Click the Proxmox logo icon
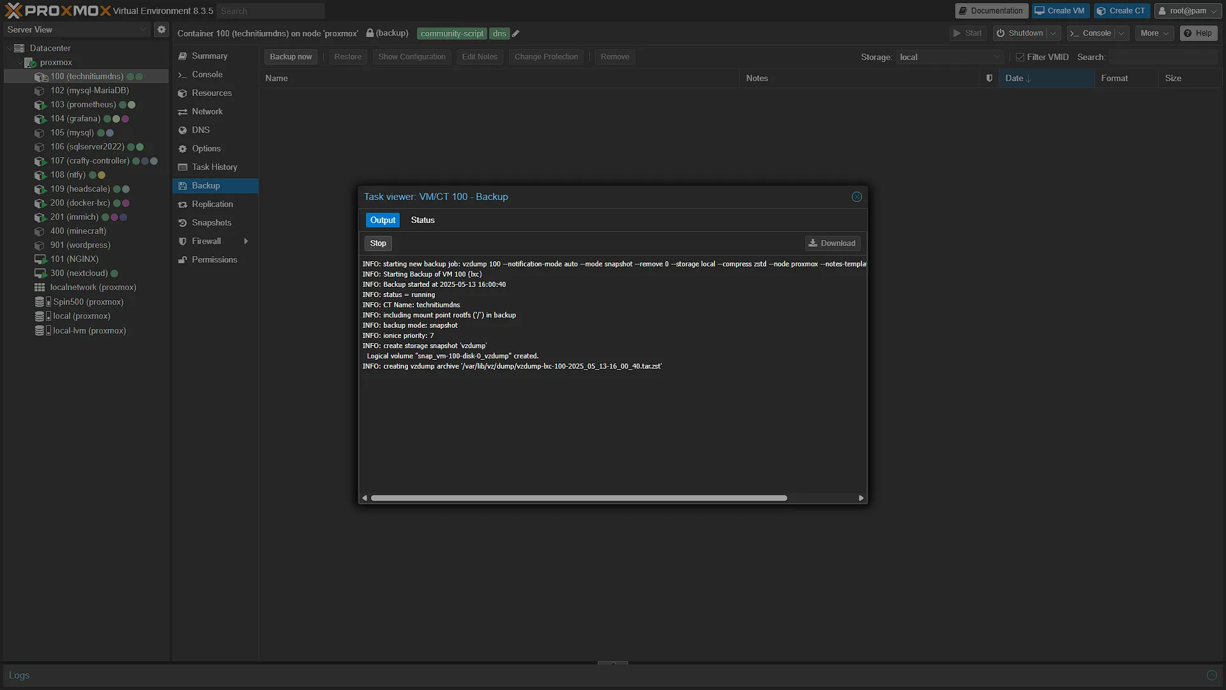Image resolution: width=1226 pixels, height=690 pixels. (x=13, y=10)
